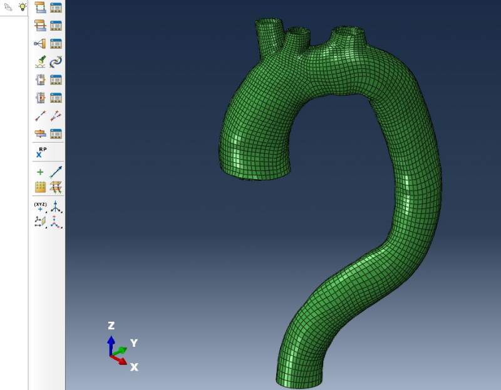Click the tree hierarchy icon beside light bulb
Viewport: 501px width, 390px height.
tap(8, 7)
